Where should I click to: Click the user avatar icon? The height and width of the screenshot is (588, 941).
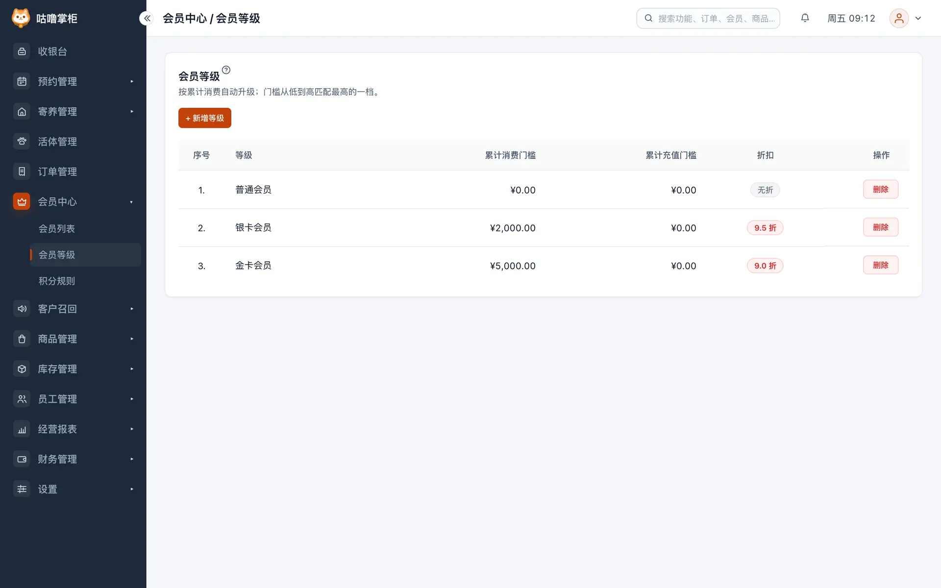point(899,18)
